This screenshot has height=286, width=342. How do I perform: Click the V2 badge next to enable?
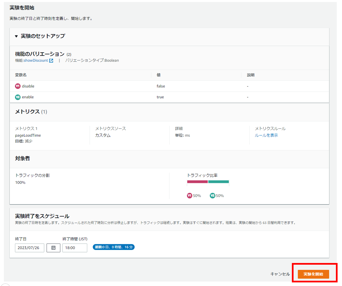click(x=18, y=97)
